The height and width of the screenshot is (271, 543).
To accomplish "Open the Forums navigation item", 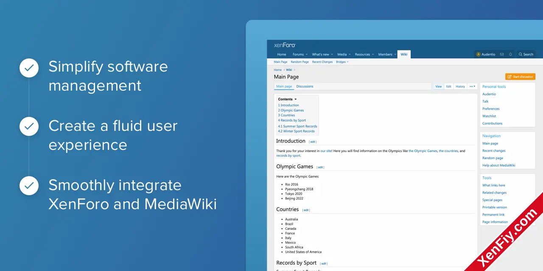I will (x=298, y=54).
